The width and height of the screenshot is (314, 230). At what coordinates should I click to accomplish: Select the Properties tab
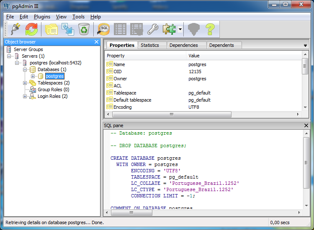[x=122, y=45]
